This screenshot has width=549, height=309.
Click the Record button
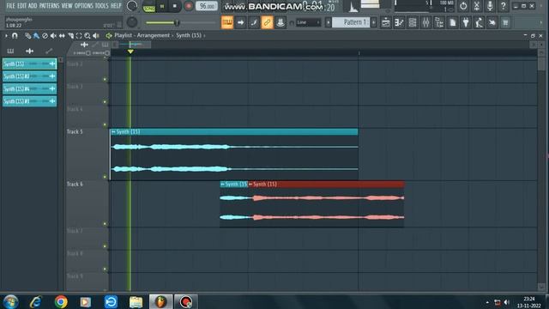pos(189,6)
